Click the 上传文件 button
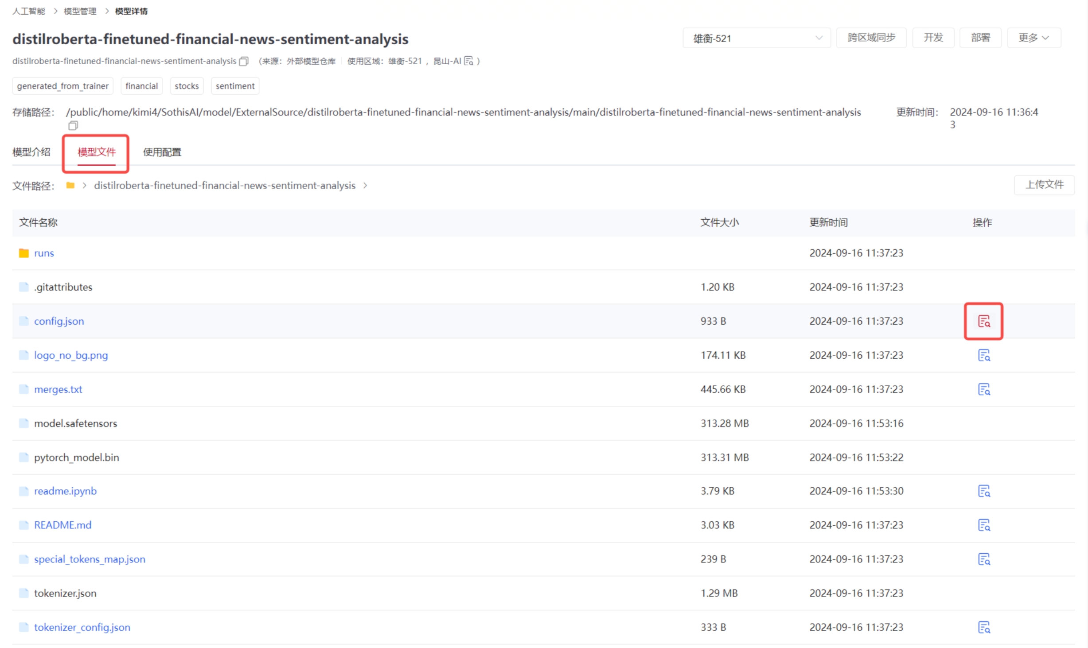This screenshot has height=648, width=1088. tap(1044, 185)
